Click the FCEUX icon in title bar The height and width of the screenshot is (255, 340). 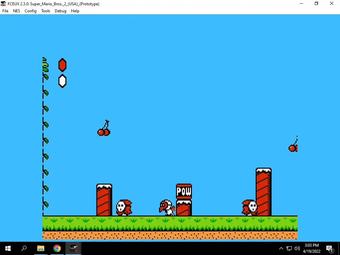pos(3,4)
